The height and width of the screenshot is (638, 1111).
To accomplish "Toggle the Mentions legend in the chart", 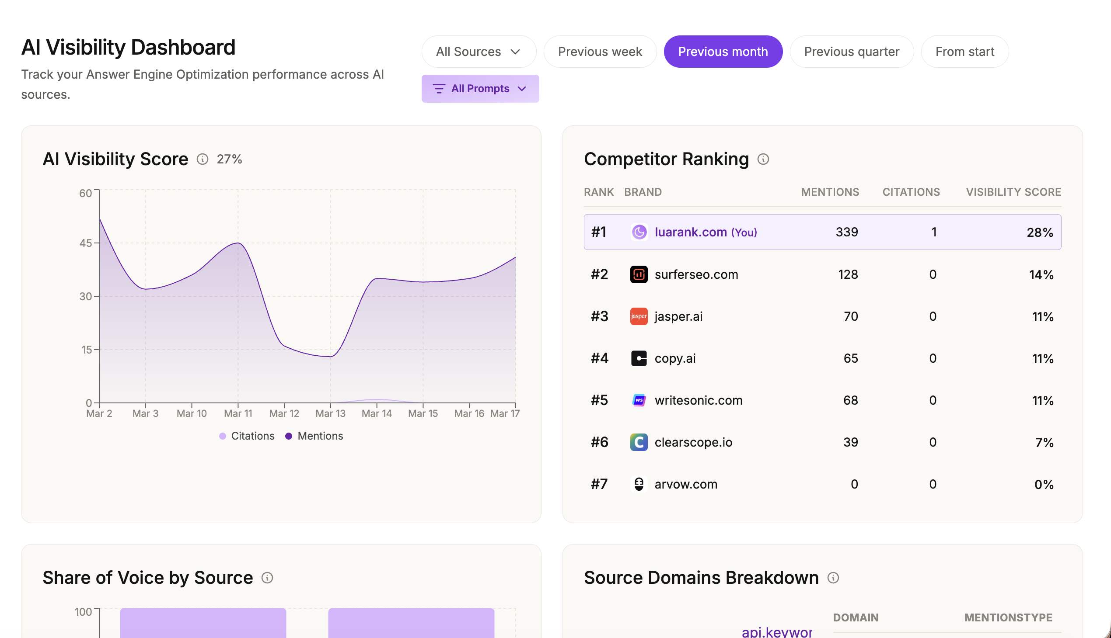I will click(314, 436).
